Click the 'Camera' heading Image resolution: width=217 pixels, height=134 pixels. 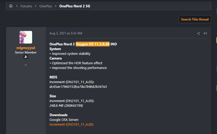click(56, 58)
